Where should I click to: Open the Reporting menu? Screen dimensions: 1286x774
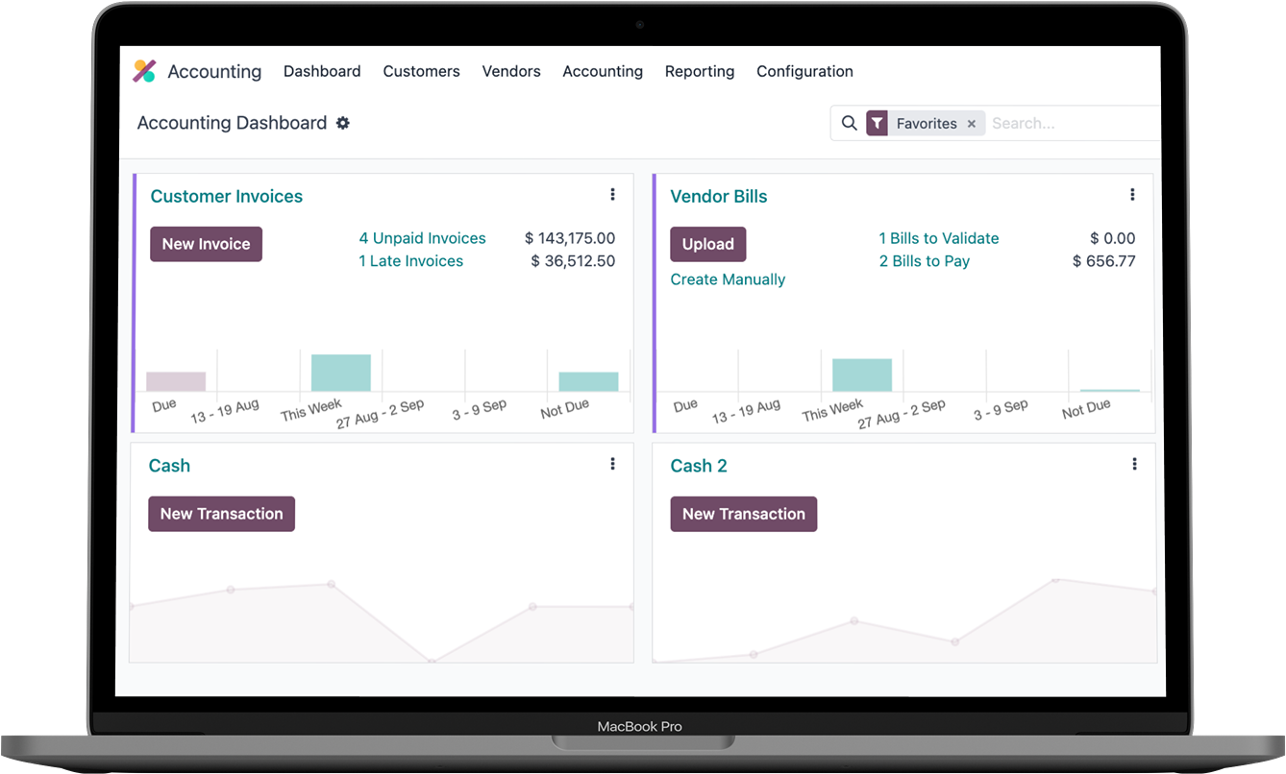[700, 71]
